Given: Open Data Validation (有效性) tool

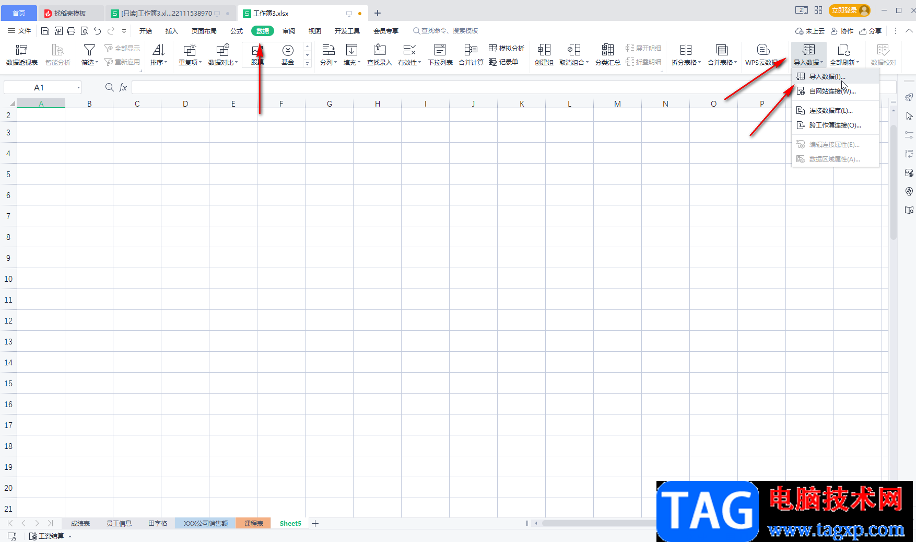Looking at the screenshot, I should [x=409, y=55].
